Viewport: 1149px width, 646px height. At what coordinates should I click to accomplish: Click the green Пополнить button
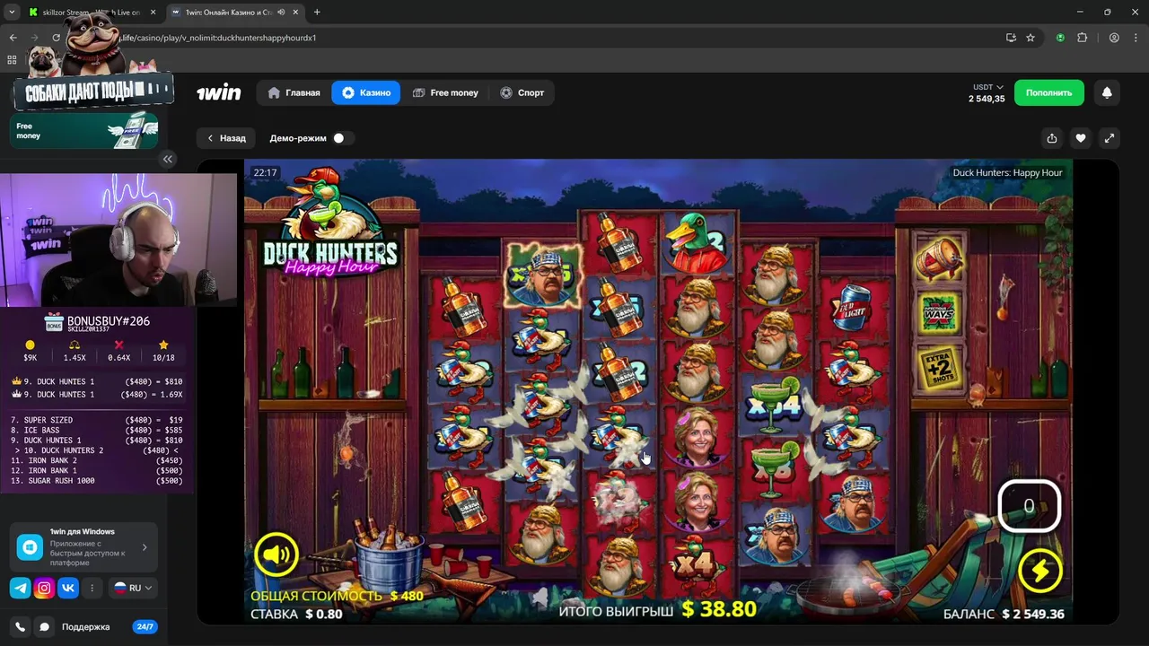pyautogui.click(x=1049, y=92)
